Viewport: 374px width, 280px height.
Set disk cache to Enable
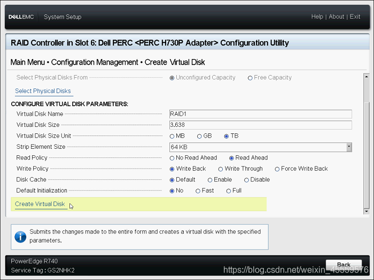(210, 180)
